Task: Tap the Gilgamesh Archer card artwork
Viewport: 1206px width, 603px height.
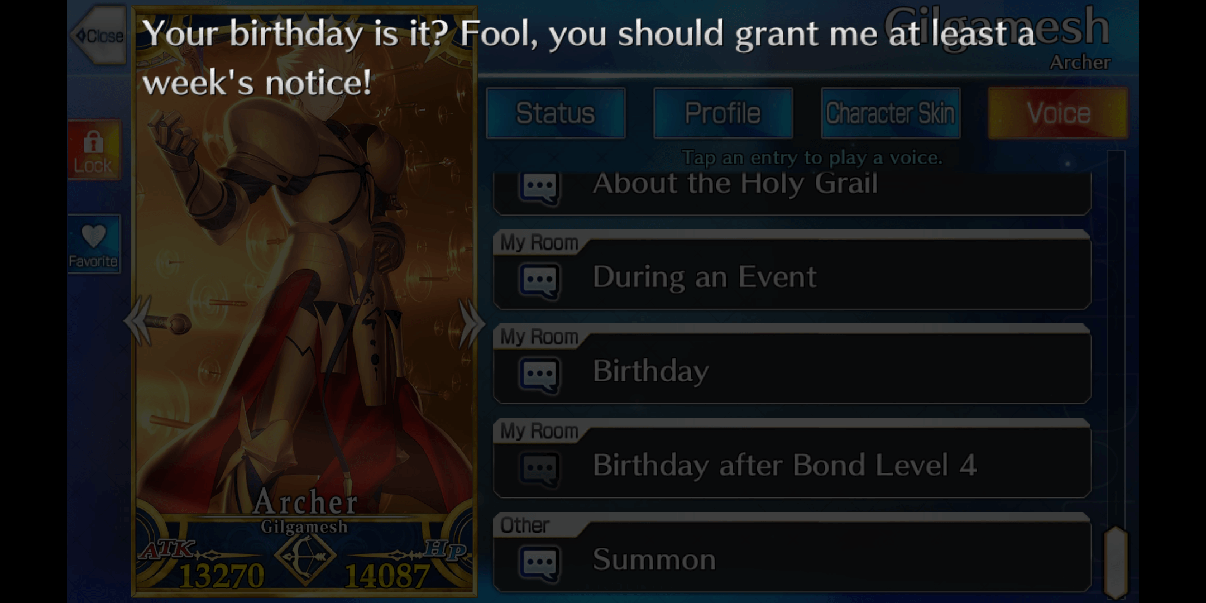Action: tap(304, 301)
